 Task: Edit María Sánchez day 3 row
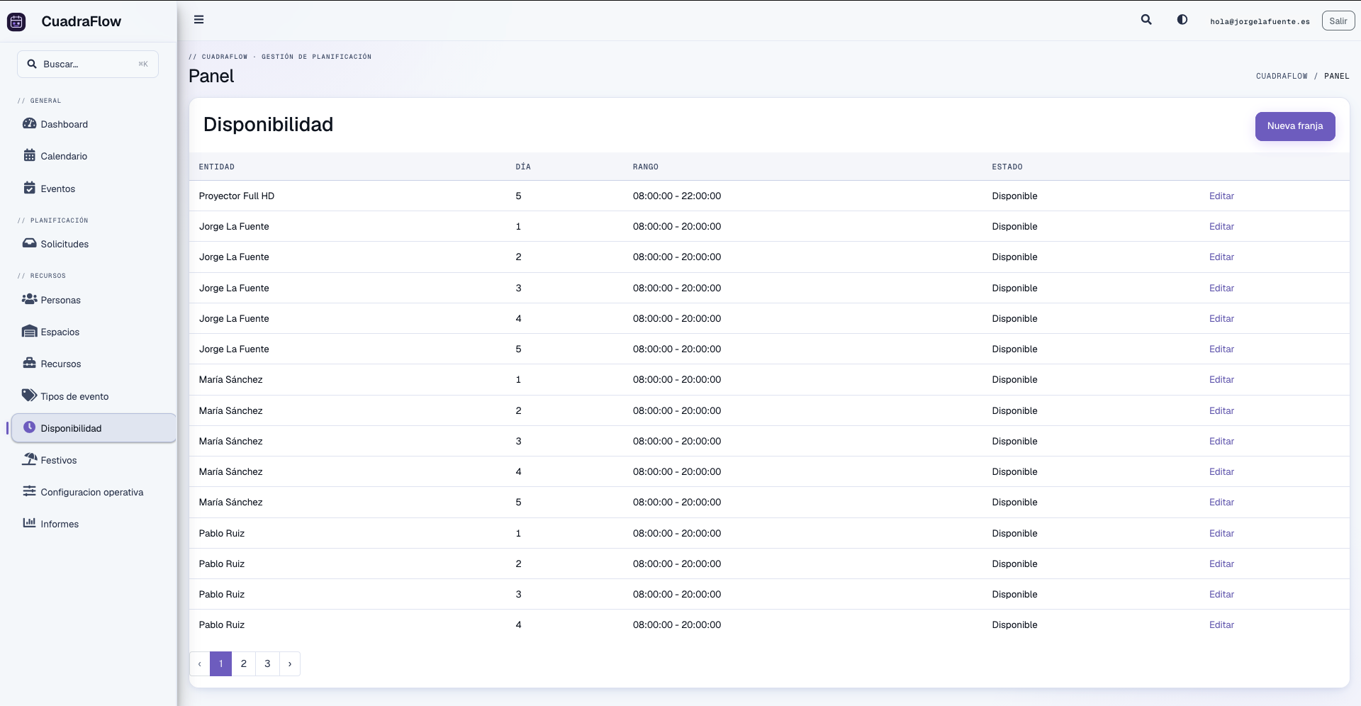(1221, 441)
